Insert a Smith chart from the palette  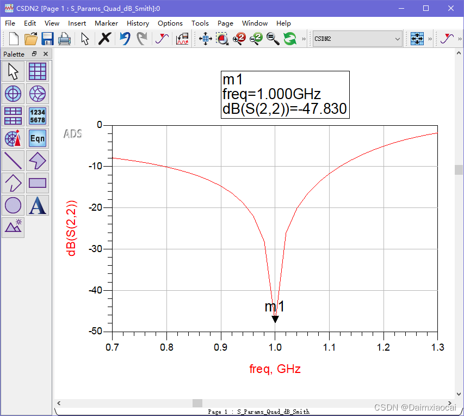click(38, 94)
